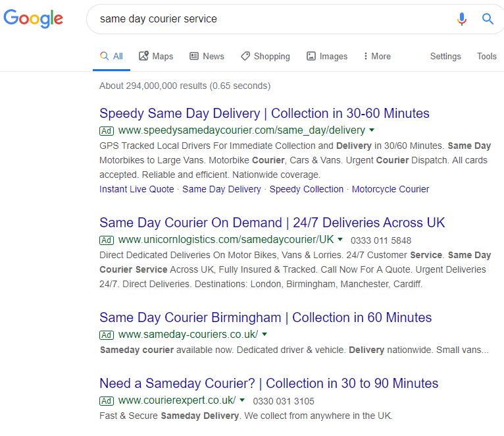504x436 pixels.
Task: Expand the speedysamedaycourier.com ad dropdown arrow
Action: [372, 130]
